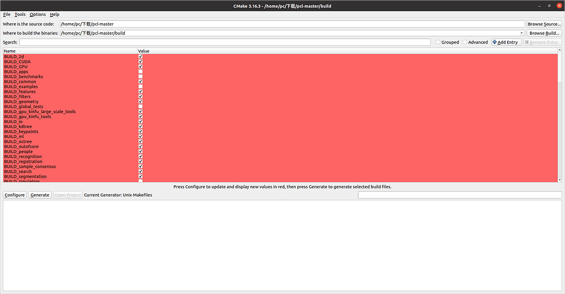This screenshot has width=565, height=294.
Task: Click the Name column header
Action: [x=70, y=51]
